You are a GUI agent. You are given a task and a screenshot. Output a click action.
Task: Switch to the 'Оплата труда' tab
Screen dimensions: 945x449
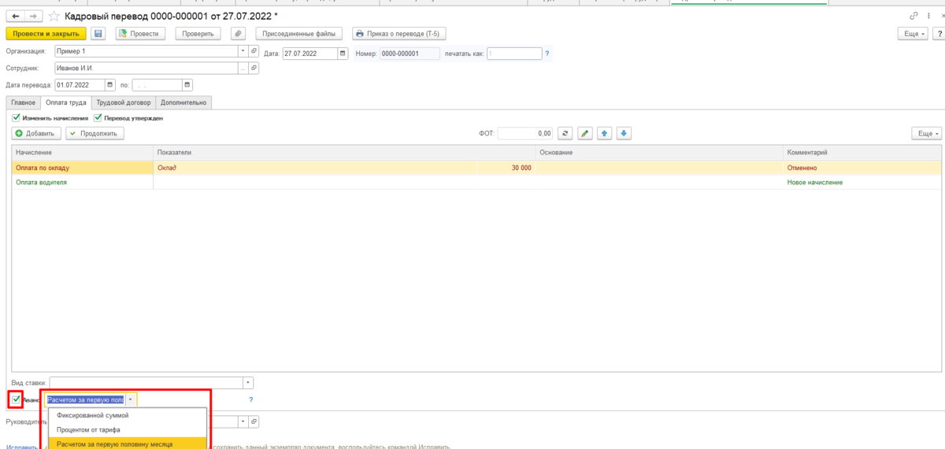pyautogui.click(x=66, y=102)
